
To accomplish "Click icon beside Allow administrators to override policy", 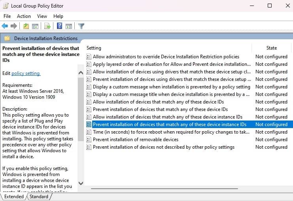I will click(x=89, y=57).
